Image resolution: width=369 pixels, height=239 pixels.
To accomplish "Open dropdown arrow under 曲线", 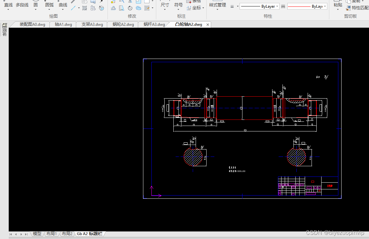I will point(63,10).
